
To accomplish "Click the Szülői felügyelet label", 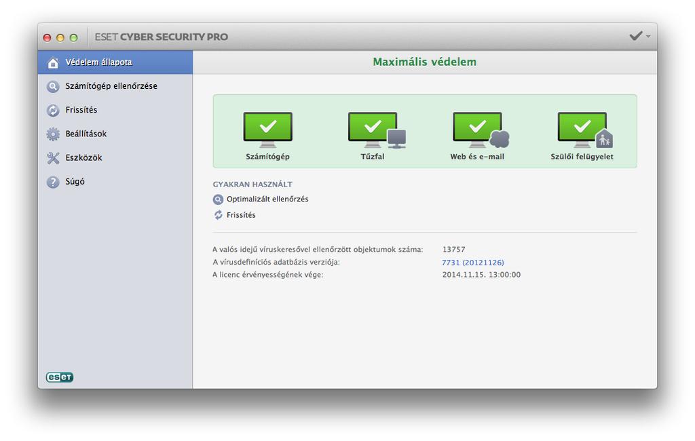I will pyautogui.click(x=582, y=157).
